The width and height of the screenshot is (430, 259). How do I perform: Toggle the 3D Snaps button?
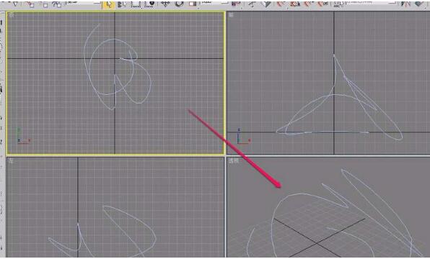[x=280, y=4]
